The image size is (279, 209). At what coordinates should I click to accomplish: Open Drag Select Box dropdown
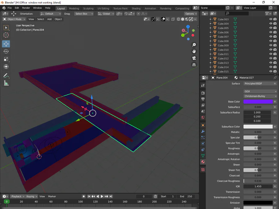pyautogui.click(x=84, y=14)
